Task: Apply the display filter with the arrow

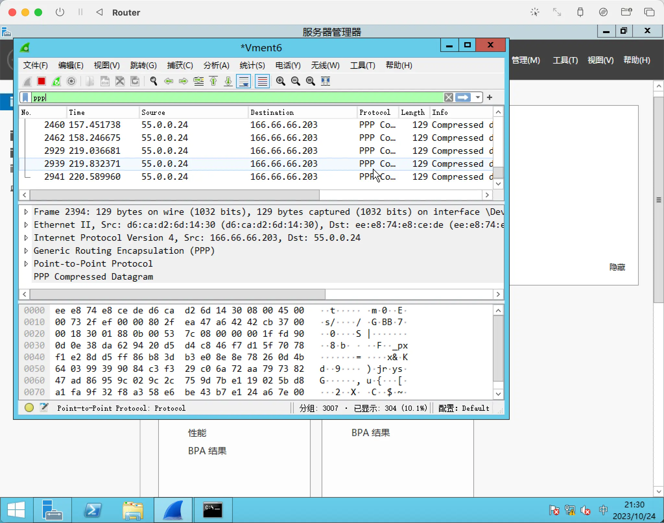Action: click(463, 98)
